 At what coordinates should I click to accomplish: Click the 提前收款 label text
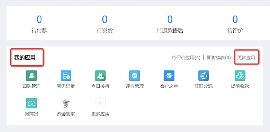(x=240, y=86)
